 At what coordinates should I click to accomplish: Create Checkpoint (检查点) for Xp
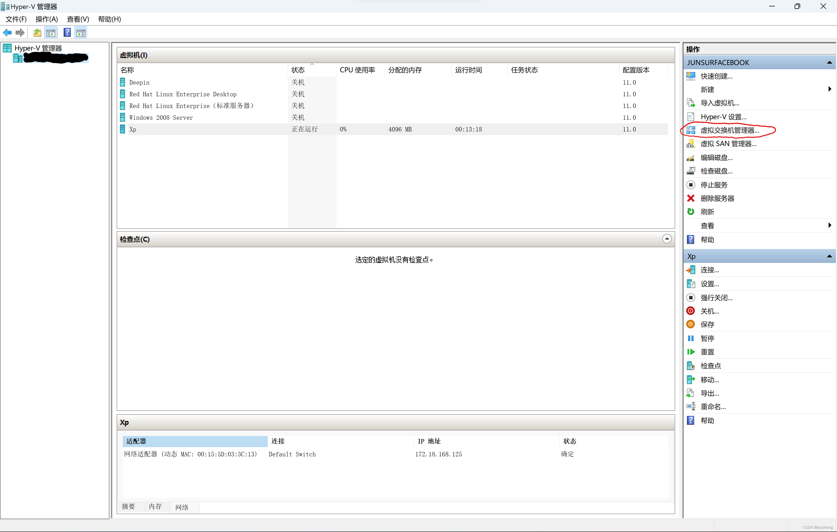(x=711, y=366)
